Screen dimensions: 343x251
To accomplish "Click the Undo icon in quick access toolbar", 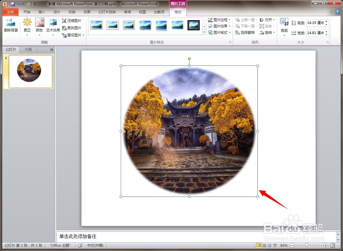I will [19, 4].
